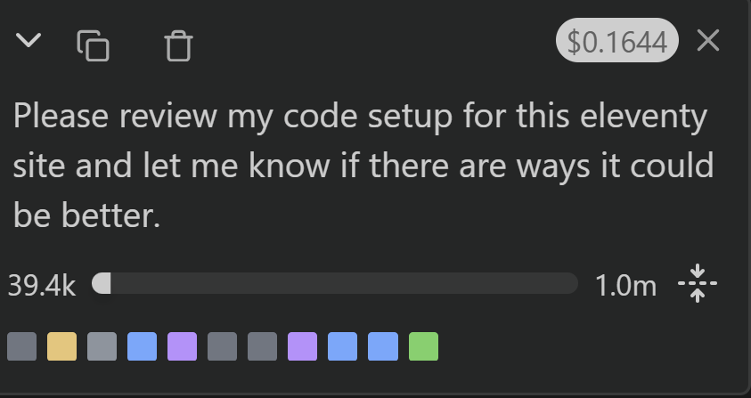This screenshot has width=751, height=398.
Task: Select the green timeline square
Action: pyautogui.click(x=423, y=346)
